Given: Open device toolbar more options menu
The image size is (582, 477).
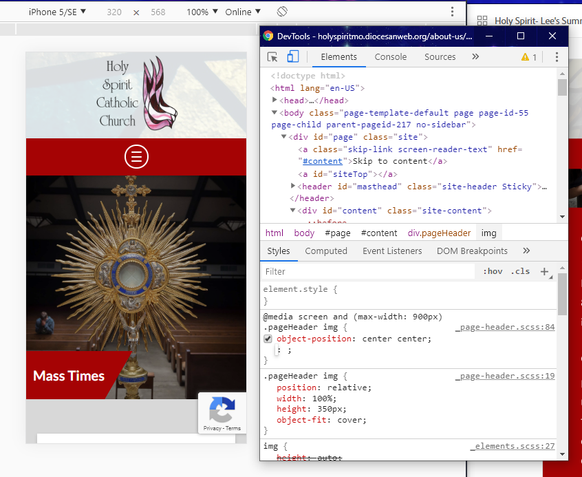Looking at the screenshot, I should pos(452,12).
